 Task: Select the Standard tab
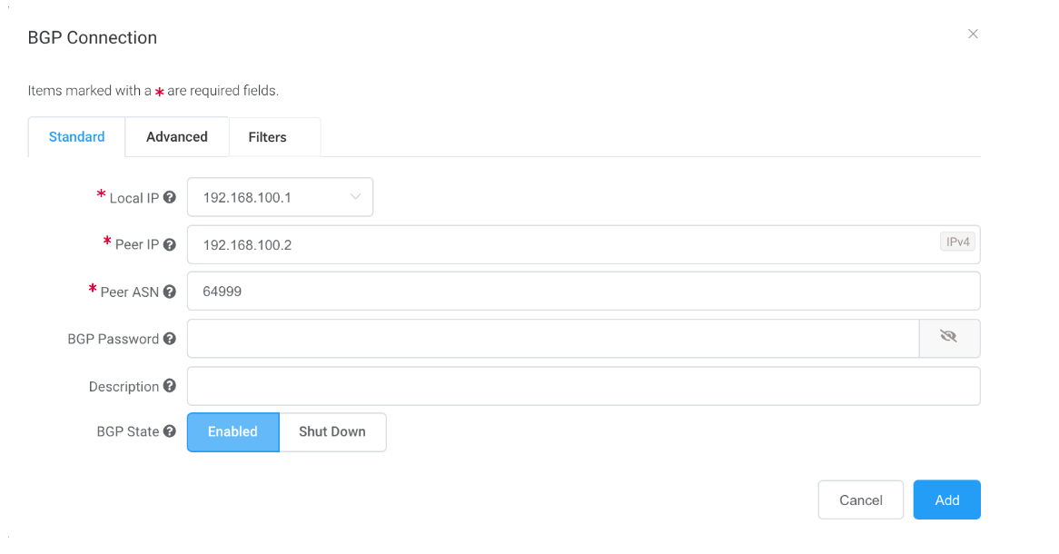coord(77,137)
